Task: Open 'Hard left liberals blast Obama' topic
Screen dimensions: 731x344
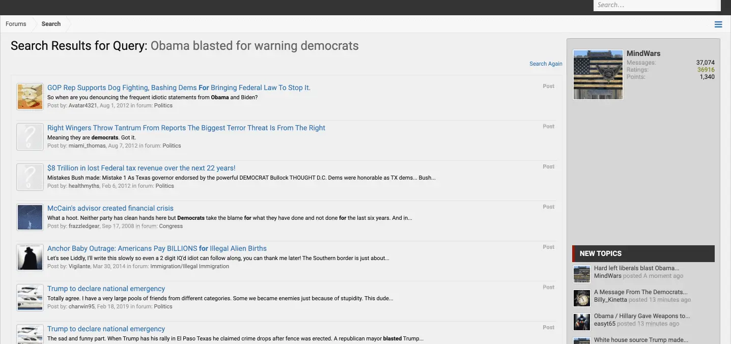Action: click(636, 268)
